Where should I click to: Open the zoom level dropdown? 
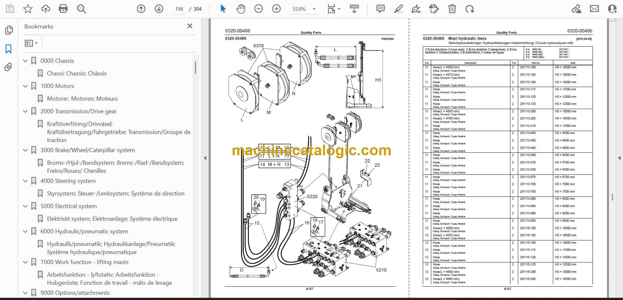(x=314, y=9)
